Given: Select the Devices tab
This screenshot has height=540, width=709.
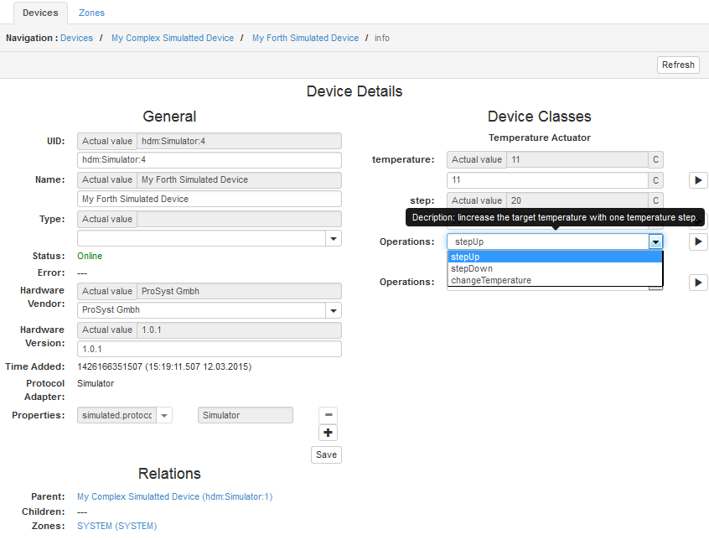Looking at the screenshot, I should coord(40,13).
